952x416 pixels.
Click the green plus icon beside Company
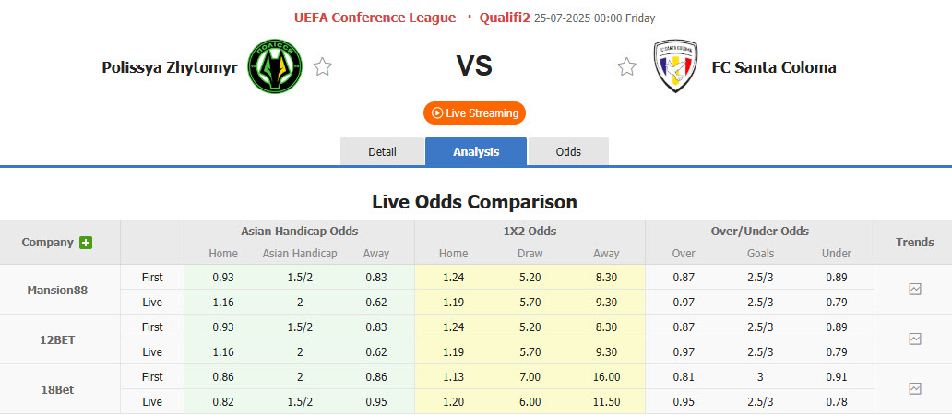click(x=86, y=243)
